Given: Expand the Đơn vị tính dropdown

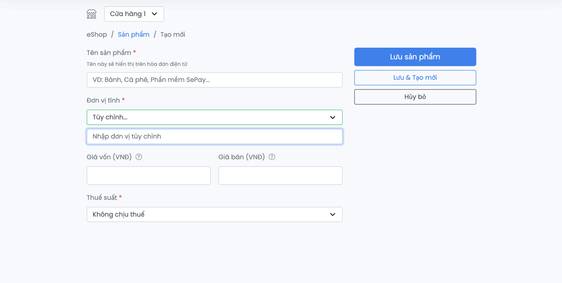Looking at the screenshot, I should point(214,117).
